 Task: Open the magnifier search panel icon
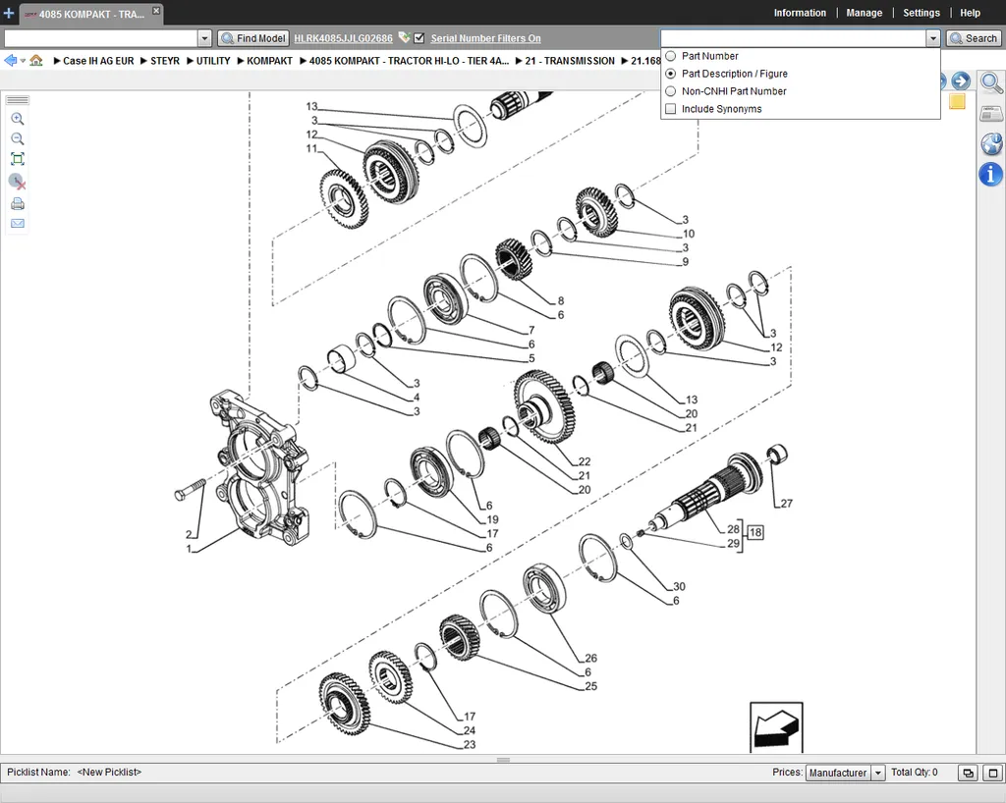pos(991,82)
